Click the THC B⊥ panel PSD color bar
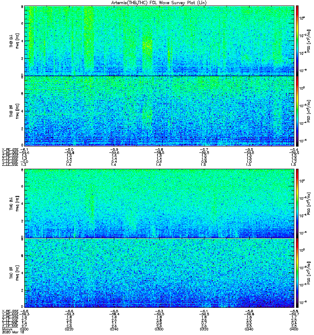This screenshot has width=314, height=335. 297,203
